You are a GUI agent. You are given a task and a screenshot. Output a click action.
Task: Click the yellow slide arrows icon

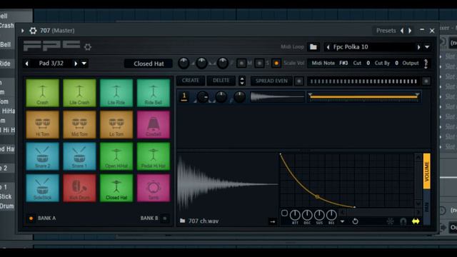(x=416, y=221)
